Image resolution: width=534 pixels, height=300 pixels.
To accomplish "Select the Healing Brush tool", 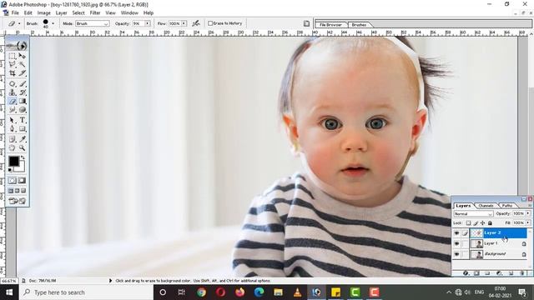I will coord(13,83).
